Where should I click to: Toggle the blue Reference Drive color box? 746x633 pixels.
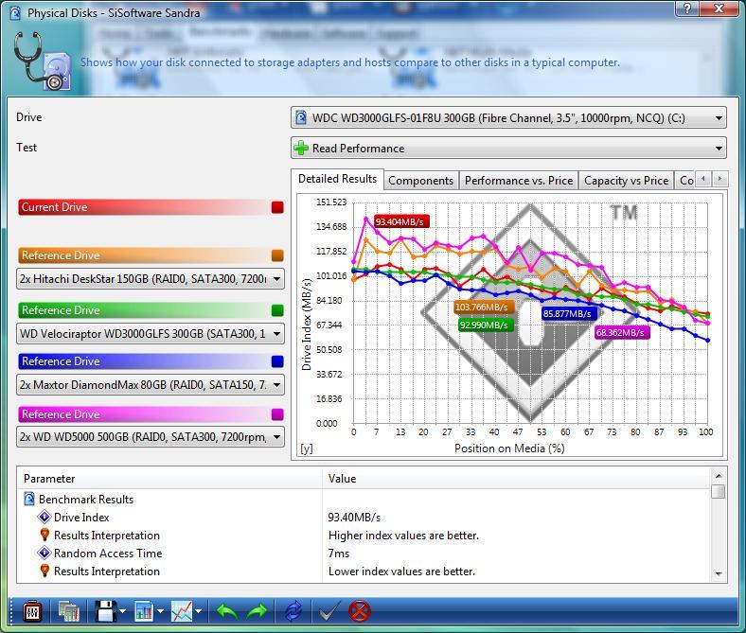click(x=277, y=361)
